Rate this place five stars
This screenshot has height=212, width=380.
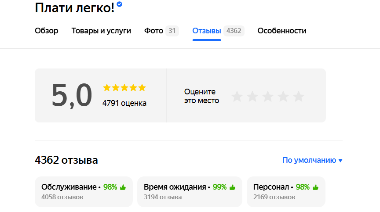[x=299, y=97]
